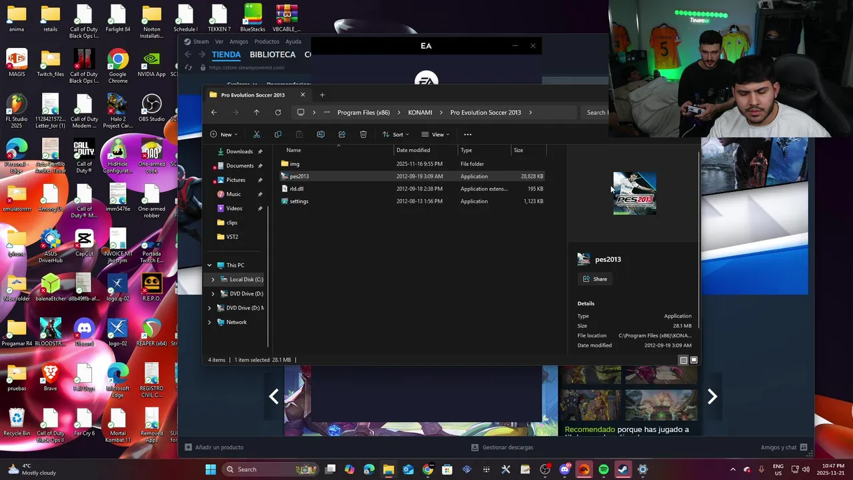Click Steam icon in taskbar
The image size is (853, 480).
[623, 469]
